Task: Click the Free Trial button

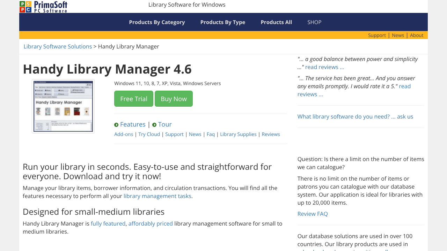Action: pyautogui.click(x=134, y=99)
